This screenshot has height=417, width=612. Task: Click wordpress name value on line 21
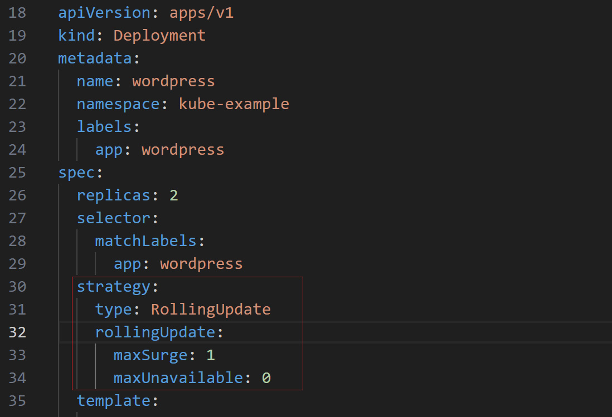pos(174,81)
